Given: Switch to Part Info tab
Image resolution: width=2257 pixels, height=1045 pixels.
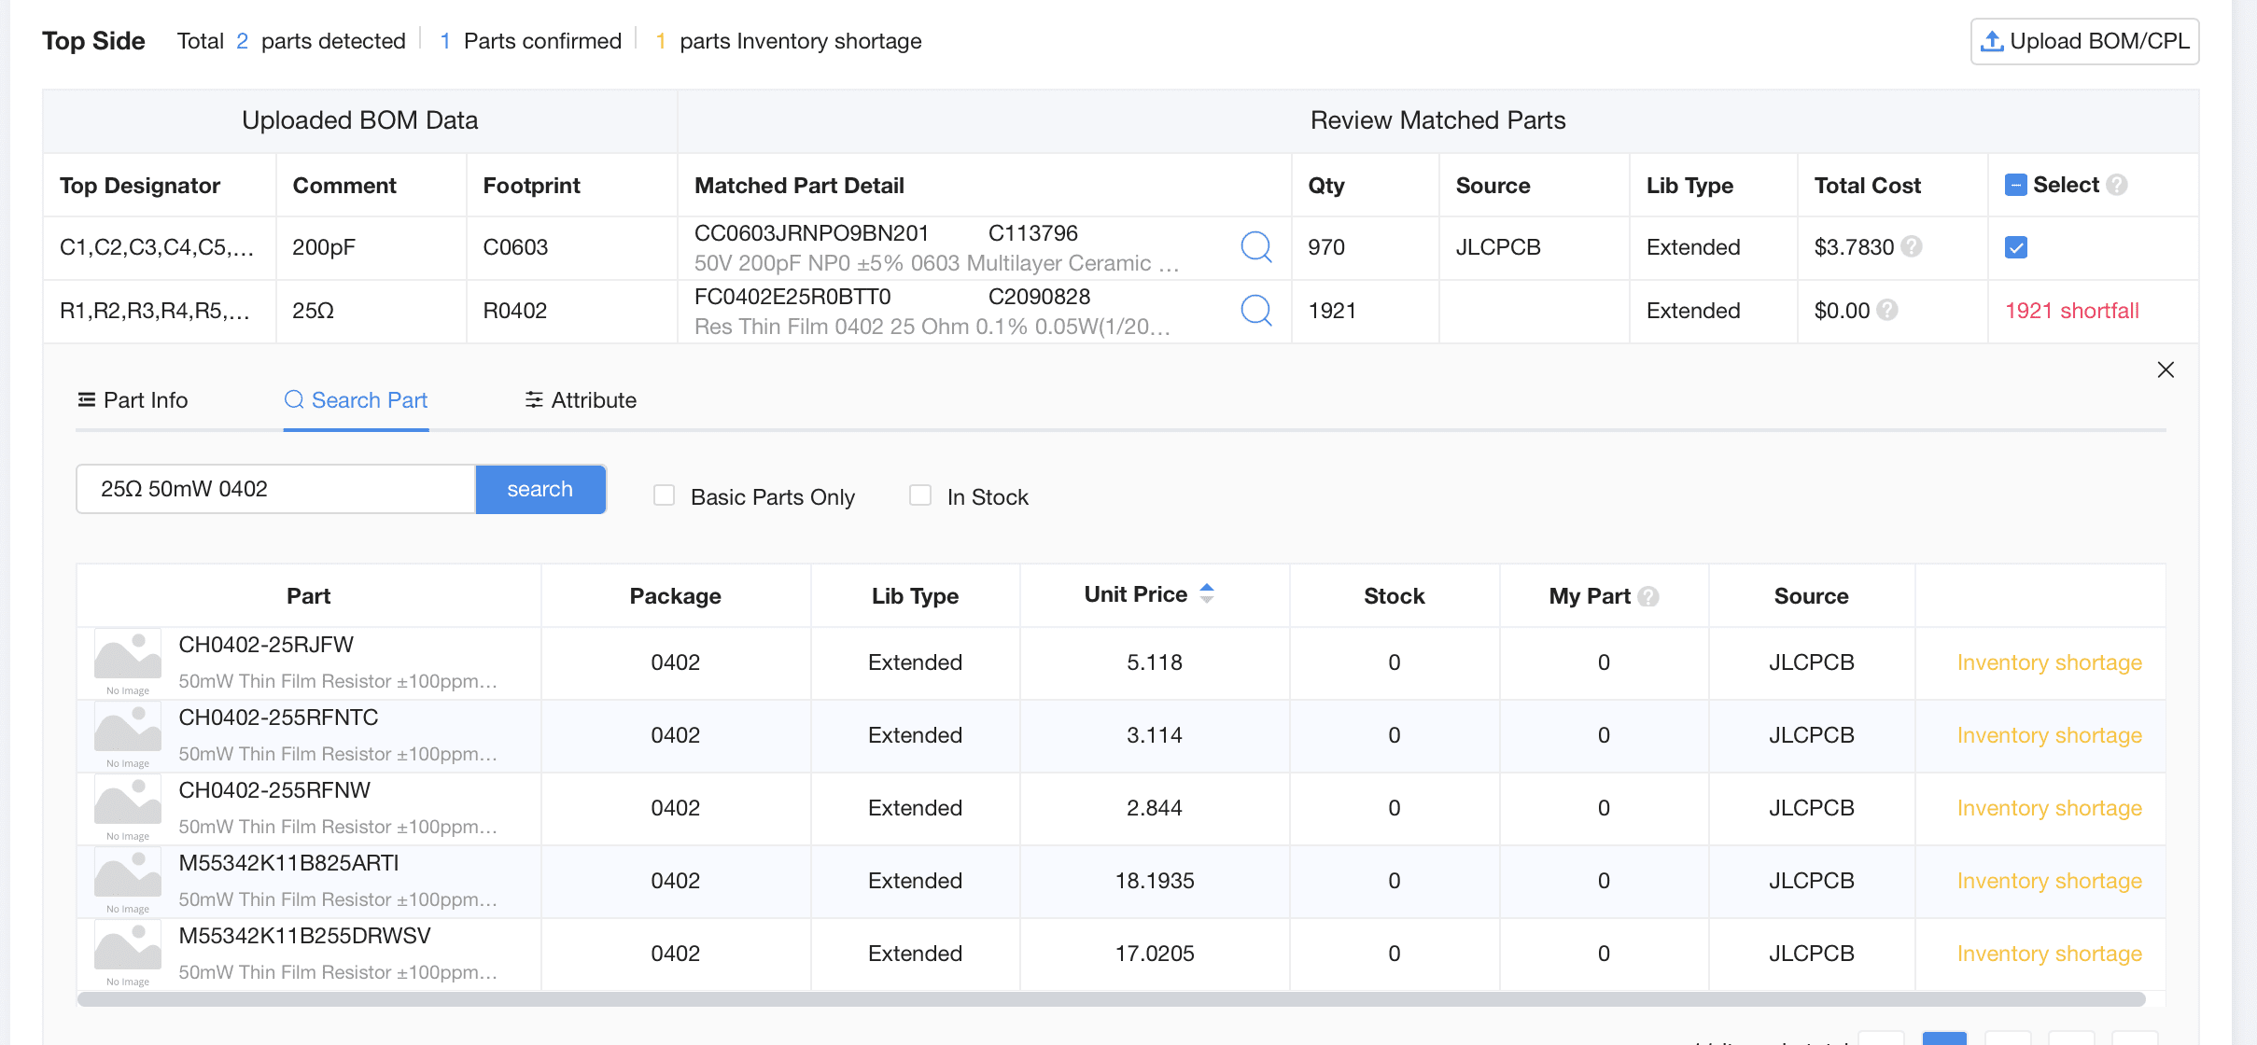Looking at the screenshot, I should [133, 400].
